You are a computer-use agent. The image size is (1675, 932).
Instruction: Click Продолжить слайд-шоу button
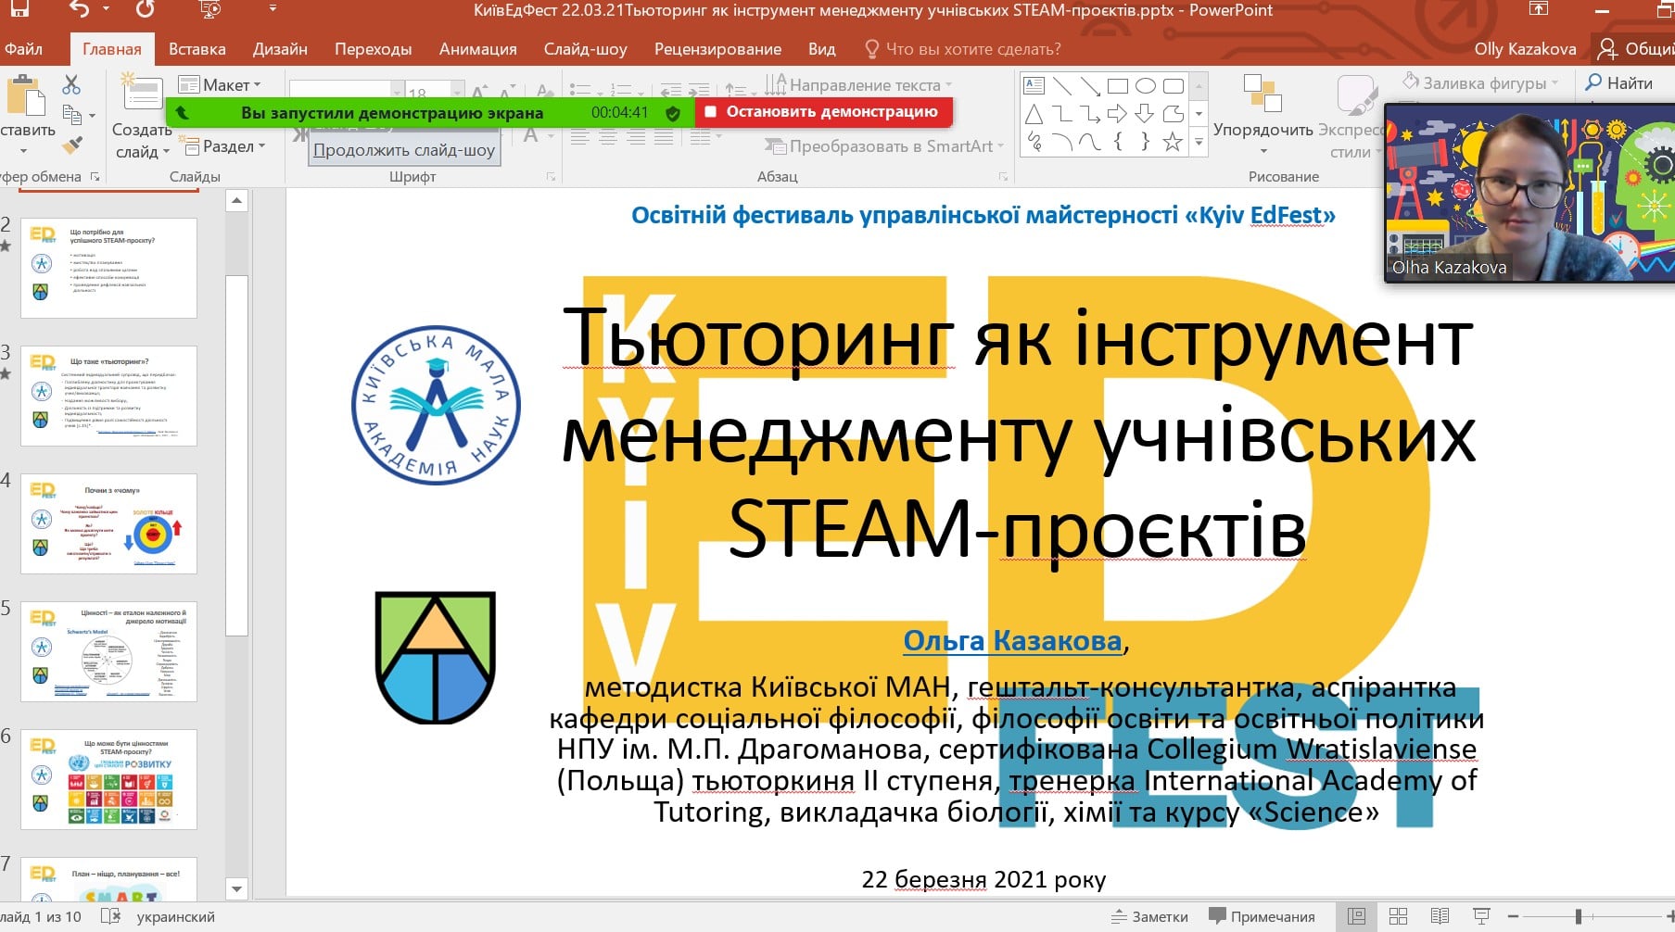404,150
